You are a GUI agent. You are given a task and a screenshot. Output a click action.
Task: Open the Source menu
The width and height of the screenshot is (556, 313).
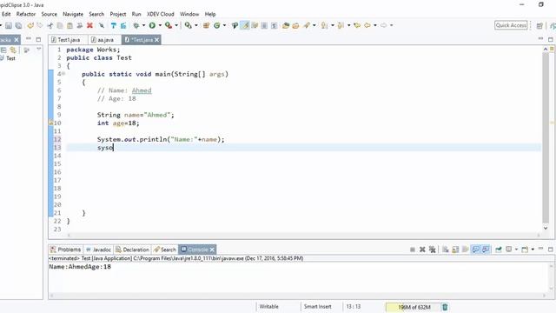click(49, 14)
